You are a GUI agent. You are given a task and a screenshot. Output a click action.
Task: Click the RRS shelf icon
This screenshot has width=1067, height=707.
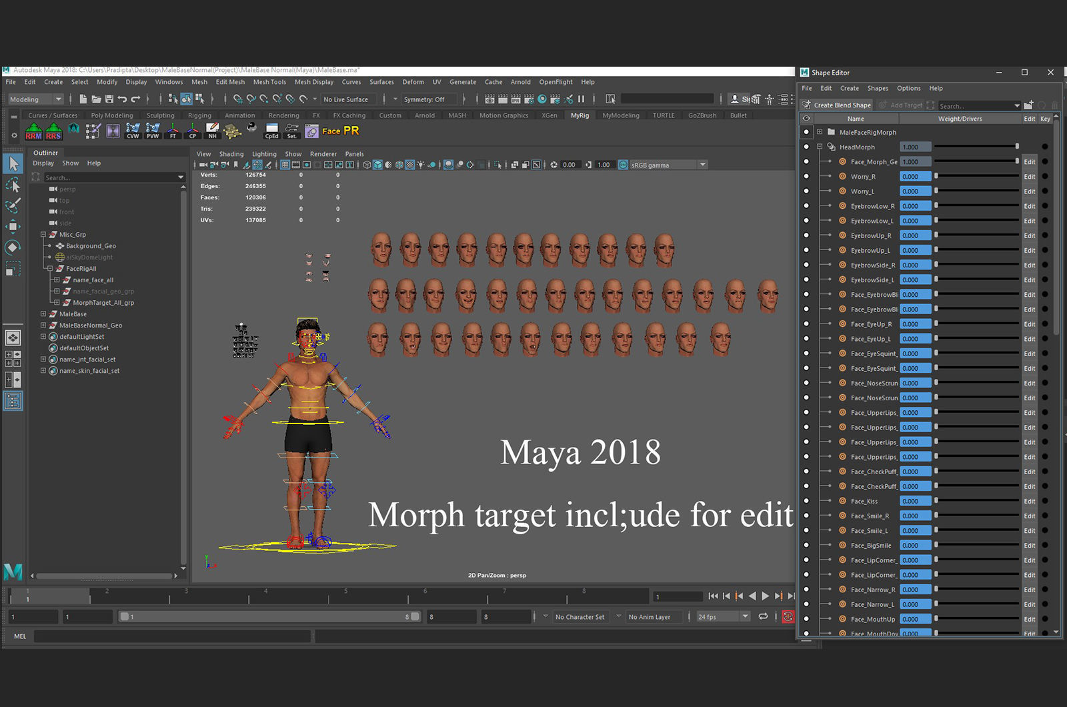pyautogui.click(x=53, y=131)
